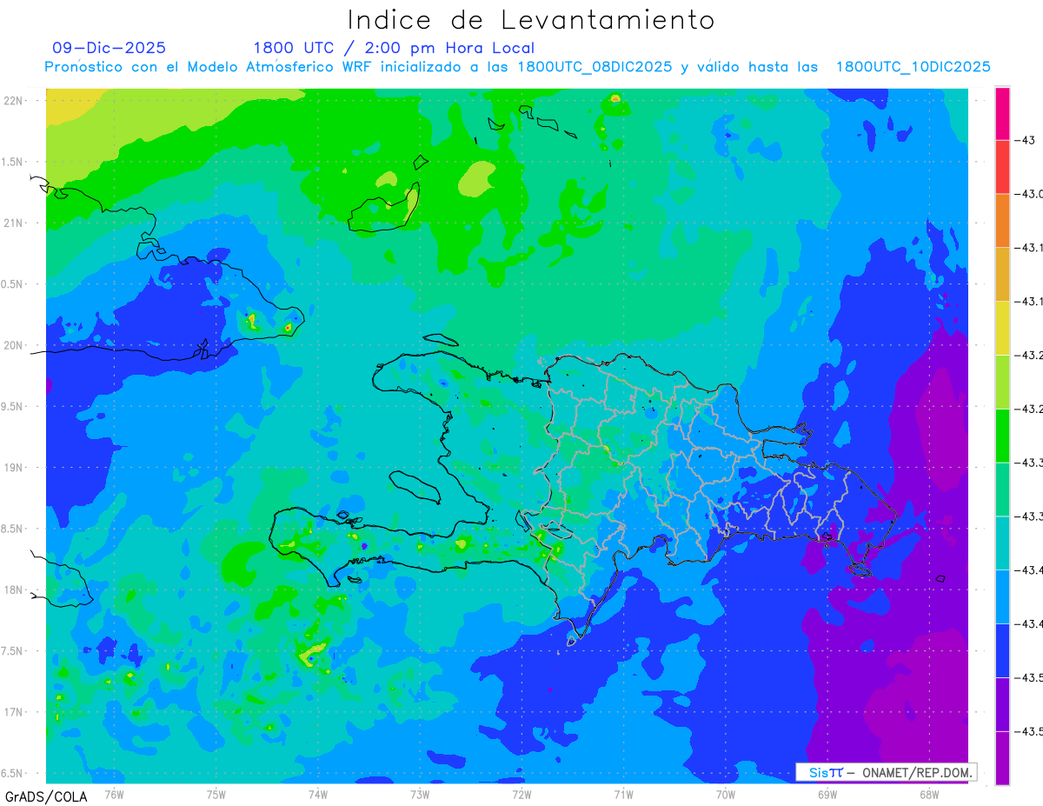1043x806 pixels.
Task: Click the "0.5N" latitude label
Action: coord(13,284)
